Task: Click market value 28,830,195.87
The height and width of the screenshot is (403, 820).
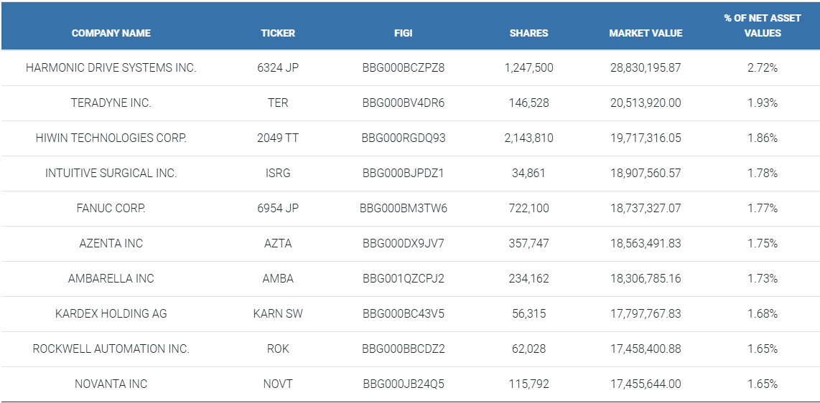Action: tap(646, 68)
